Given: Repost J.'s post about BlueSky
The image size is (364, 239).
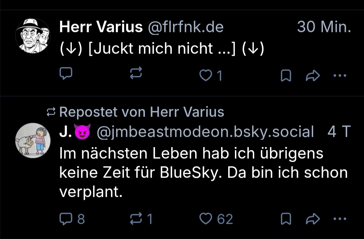Looking at the screenshot, I should 136,219.
